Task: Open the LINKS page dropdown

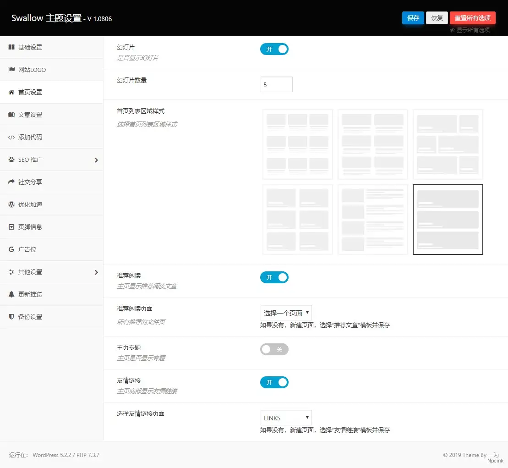Action: [x=286, y=418]
